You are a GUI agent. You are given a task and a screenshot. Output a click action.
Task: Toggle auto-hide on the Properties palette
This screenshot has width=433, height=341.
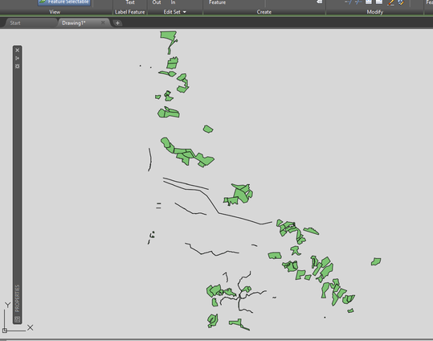coord(18,58)
